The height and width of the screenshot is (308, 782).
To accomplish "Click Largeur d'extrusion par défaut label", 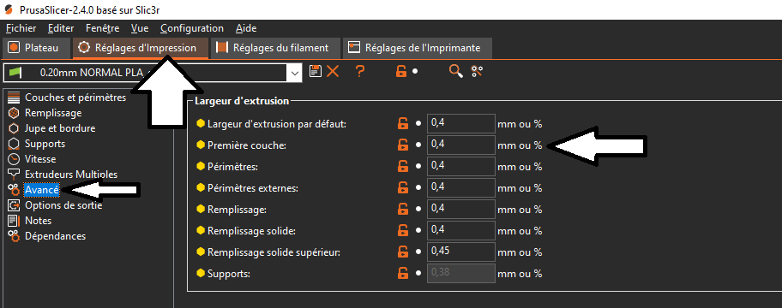I will click(277, 124).
